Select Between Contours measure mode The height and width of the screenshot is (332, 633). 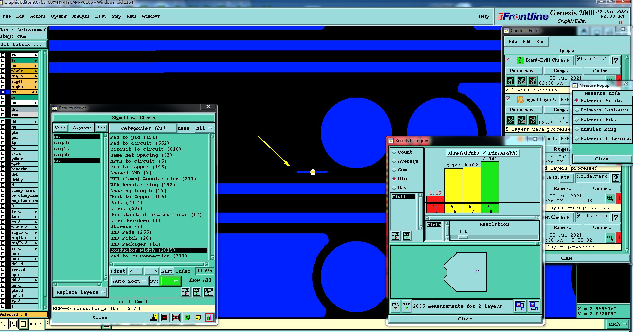[602, 110]
